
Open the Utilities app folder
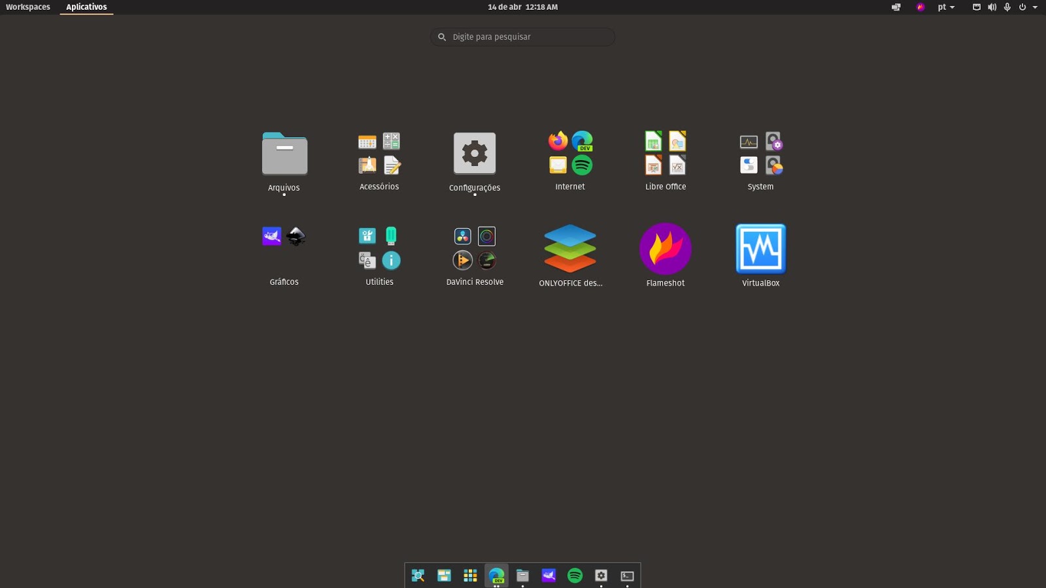click(379, 249)
